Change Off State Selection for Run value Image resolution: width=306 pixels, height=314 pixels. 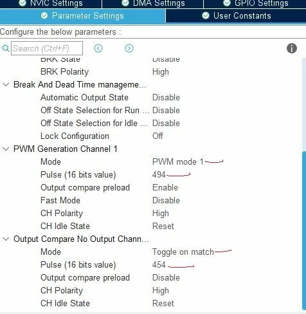click(x=166, y=110)
